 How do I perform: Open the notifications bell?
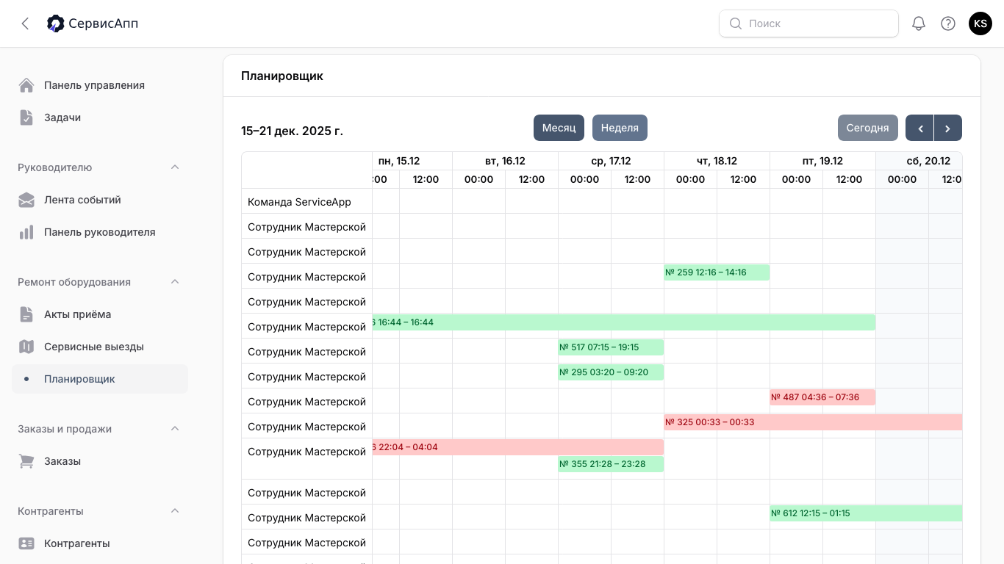click(x=918, y=23)
